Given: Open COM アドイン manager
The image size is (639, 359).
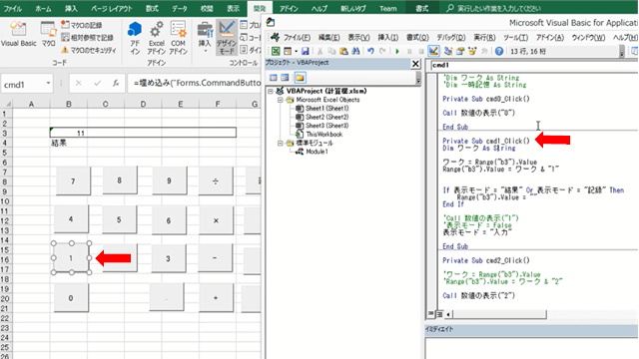Looking at the screenshot, I should pos(178,38).
